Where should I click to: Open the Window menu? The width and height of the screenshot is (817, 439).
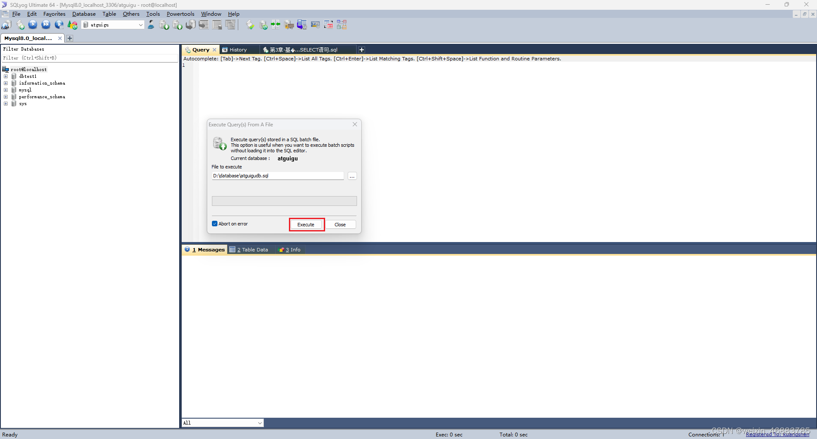pyautogui.click(x=211, y=14)
